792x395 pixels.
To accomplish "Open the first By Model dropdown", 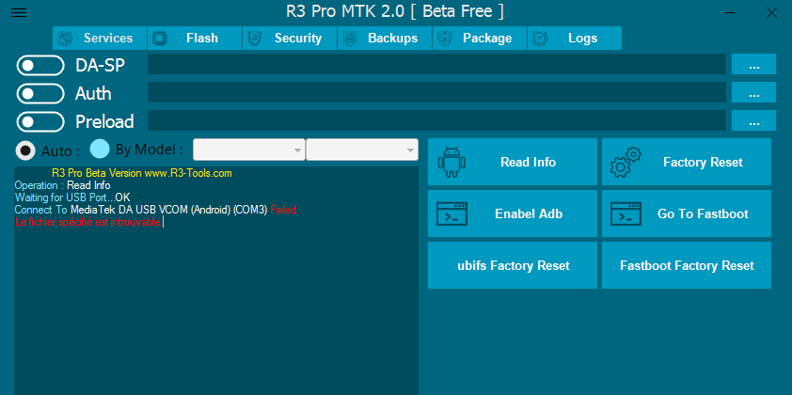I will (249, 150).
